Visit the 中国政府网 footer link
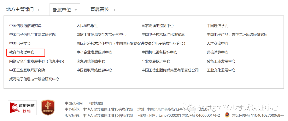 (x=74, y=103)
